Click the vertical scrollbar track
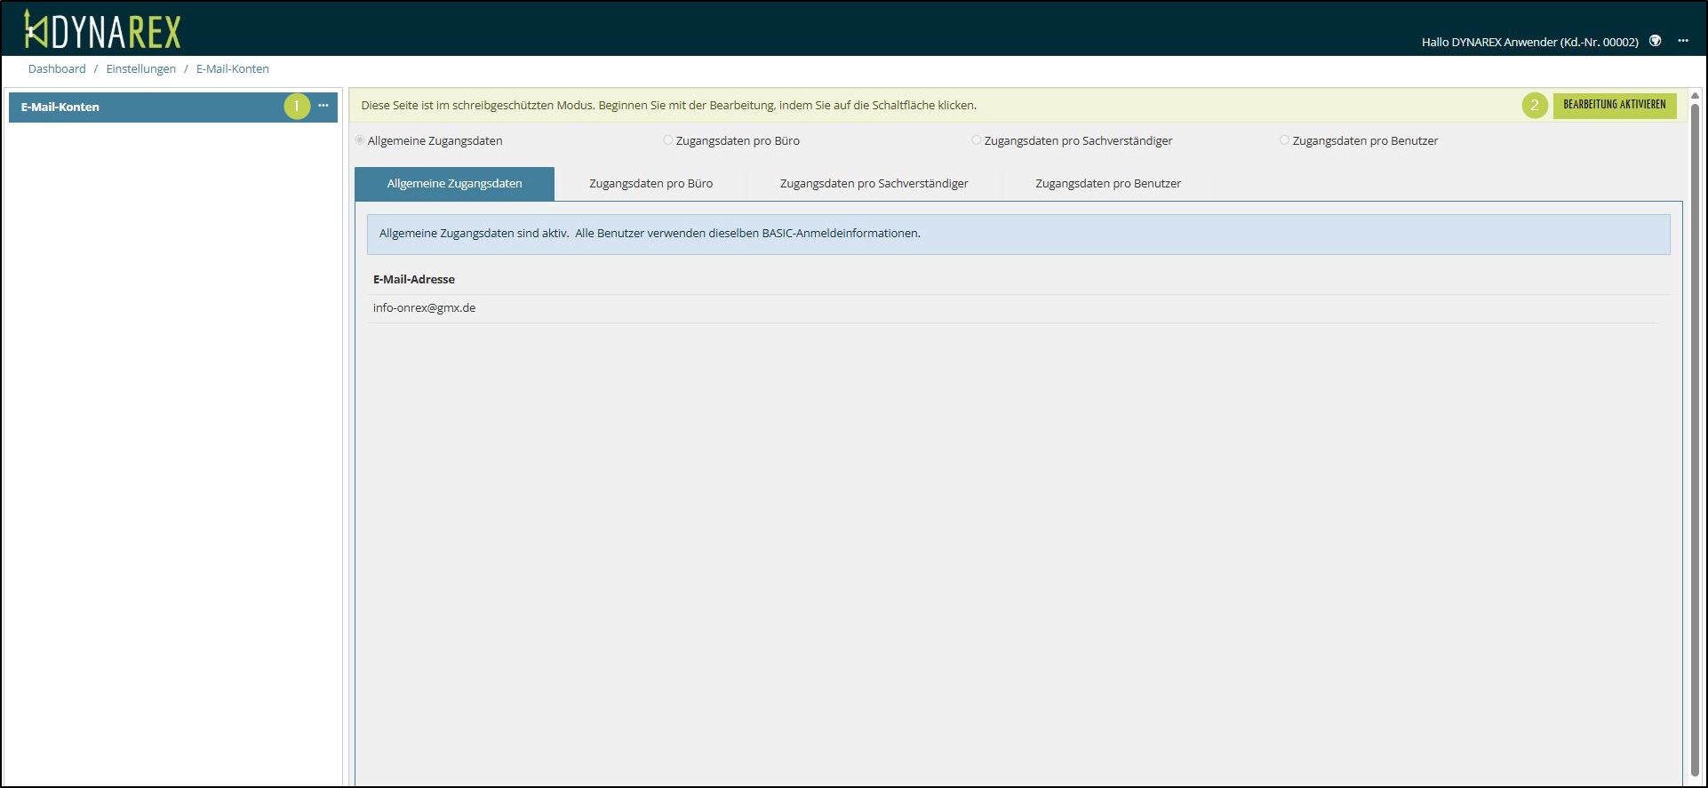The width and height of the screenshot is (1708, 788). tap(1695, 444)
